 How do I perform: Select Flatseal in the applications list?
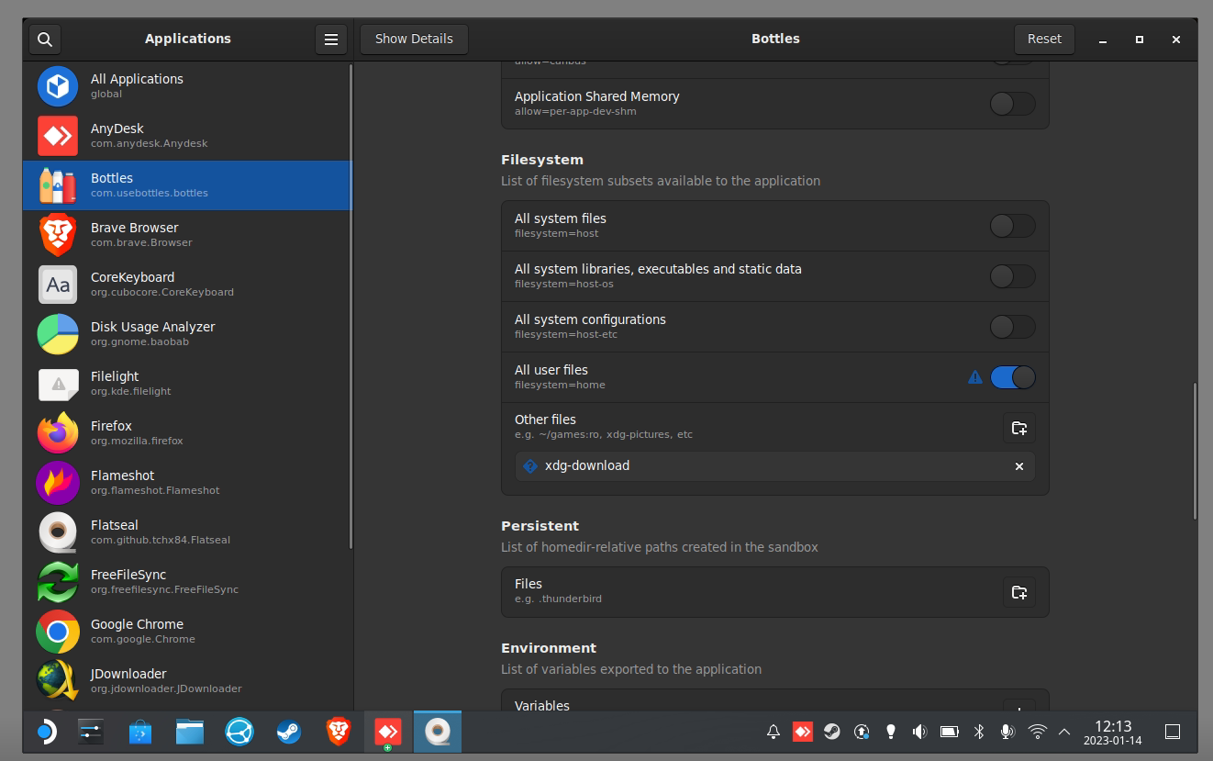click(x=187, y=532)
